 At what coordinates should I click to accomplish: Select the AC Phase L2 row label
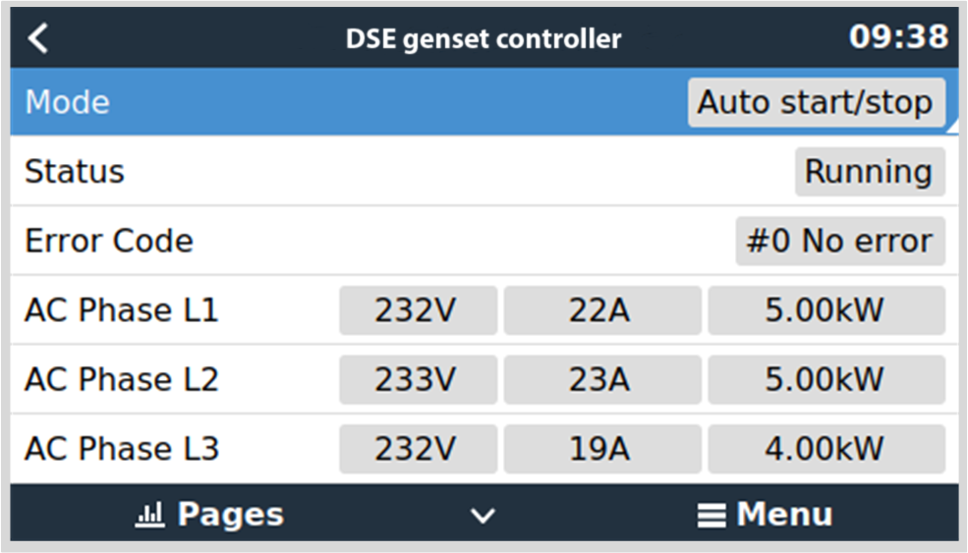pyautogui.click(x=122, y=379)
